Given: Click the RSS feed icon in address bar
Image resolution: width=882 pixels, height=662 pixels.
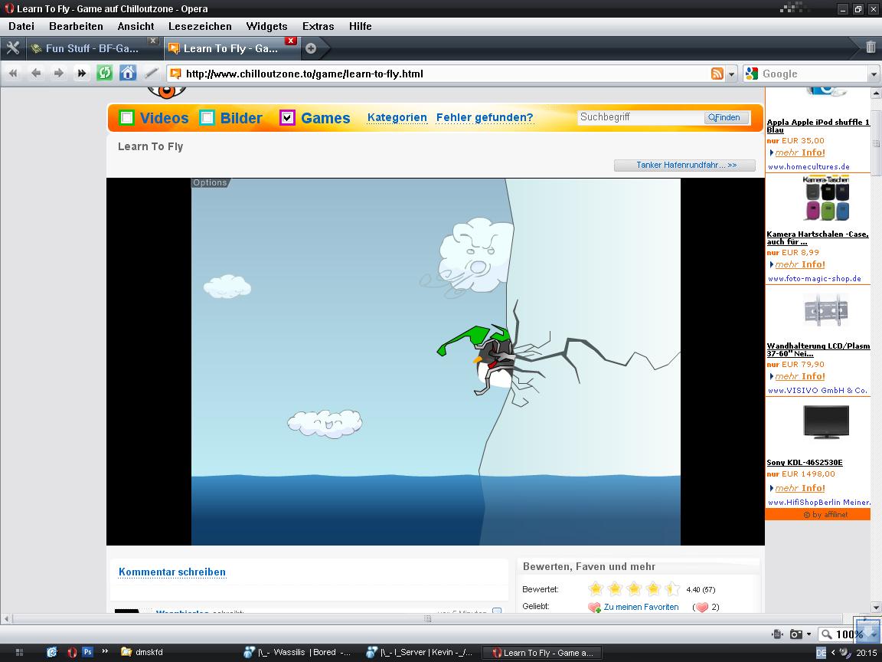Looking at the screenshot, I should (x=717, y=74).
